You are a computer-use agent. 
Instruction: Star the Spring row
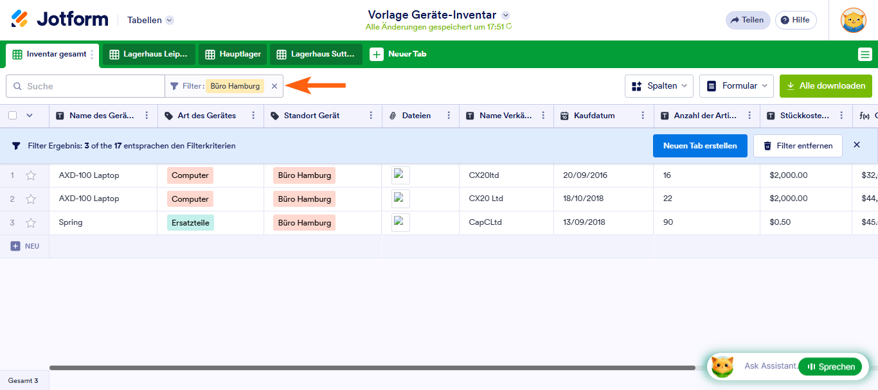click(x=30, y=223)
